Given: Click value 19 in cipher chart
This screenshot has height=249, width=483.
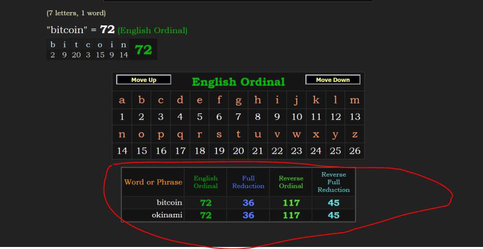Looking at the screenshot, I should click(x=219, y=151).
